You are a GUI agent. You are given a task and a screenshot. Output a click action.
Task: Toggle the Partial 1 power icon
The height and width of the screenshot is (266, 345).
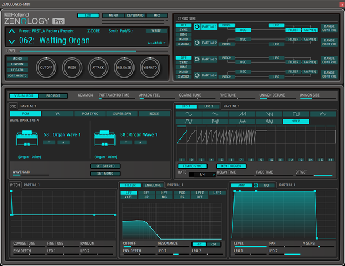(197, 26)
